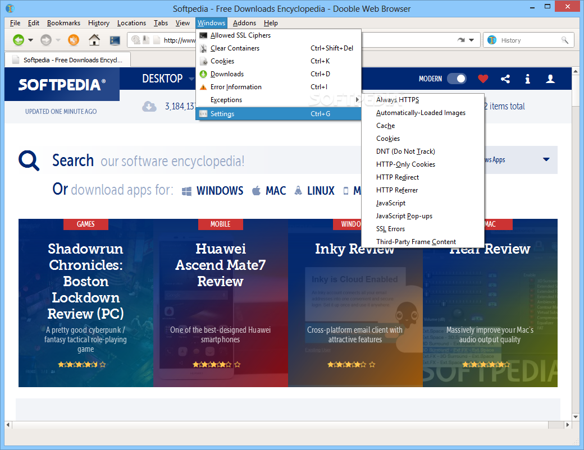Open the Edit menu
Image resolution: width=584 pixels, height=450 pixels.
pyautogui.click(x=34, y=23)
